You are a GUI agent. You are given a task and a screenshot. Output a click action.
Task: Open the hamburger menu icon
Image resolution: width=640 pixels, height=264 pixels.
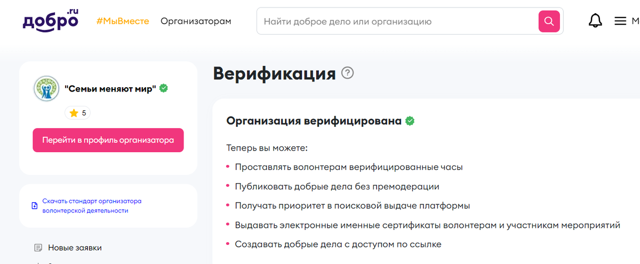pos(620,21)
